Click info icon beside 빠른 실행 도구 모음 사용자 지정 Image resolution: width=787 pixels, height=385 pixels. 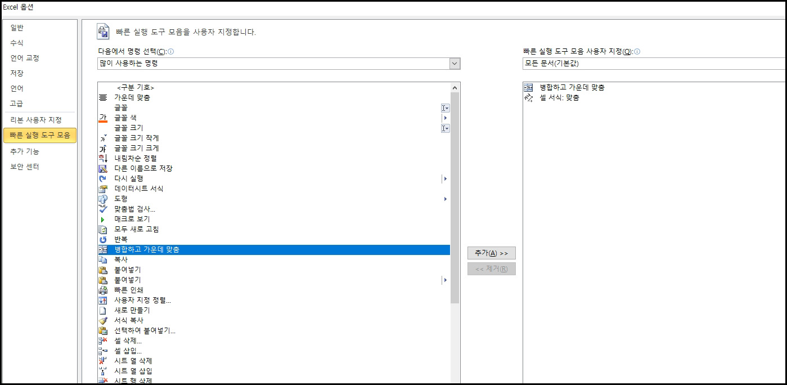[637, 51]
